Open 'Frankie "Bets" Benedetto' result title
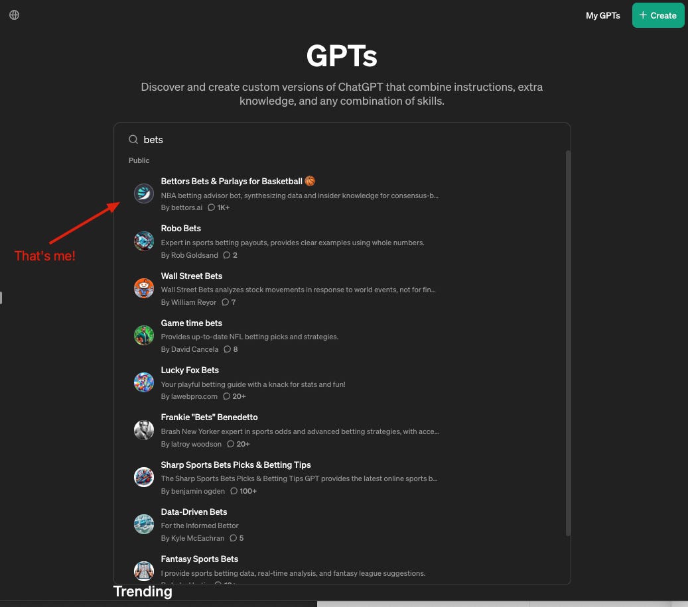The image size is (688, 607). point(209,417)
